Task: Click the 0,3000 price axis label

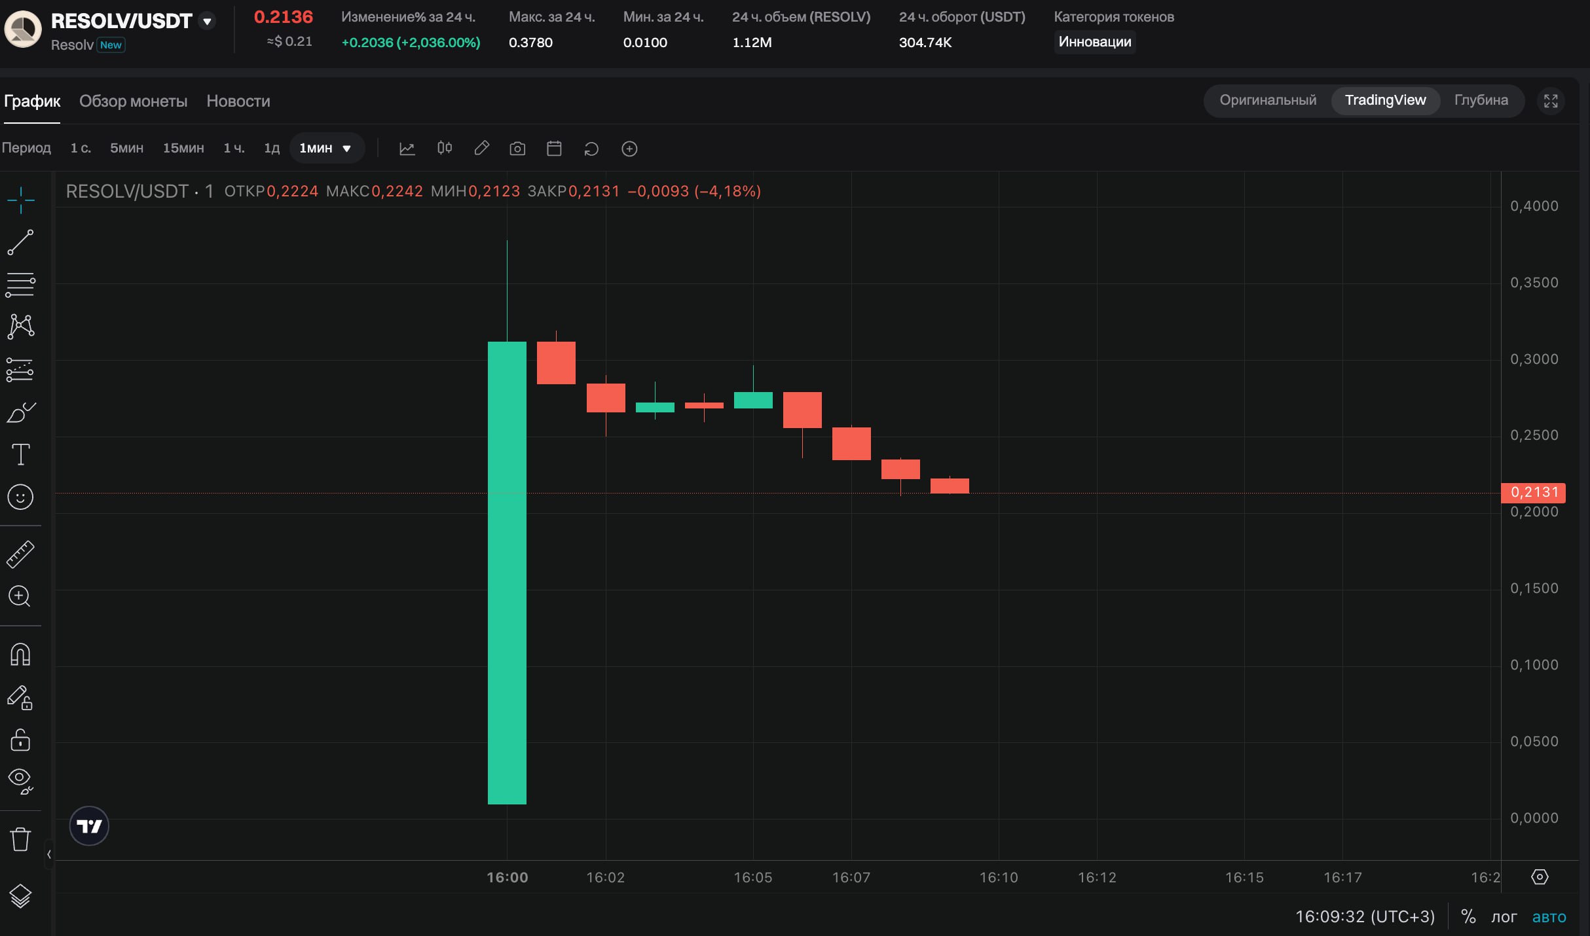Action: pyautogui.click(x=1534, y=359)
